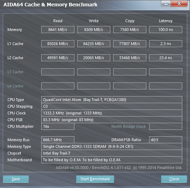Minimize the AIDA64 benchmark window
The image size is (190, 188).
tap(166, 4)
